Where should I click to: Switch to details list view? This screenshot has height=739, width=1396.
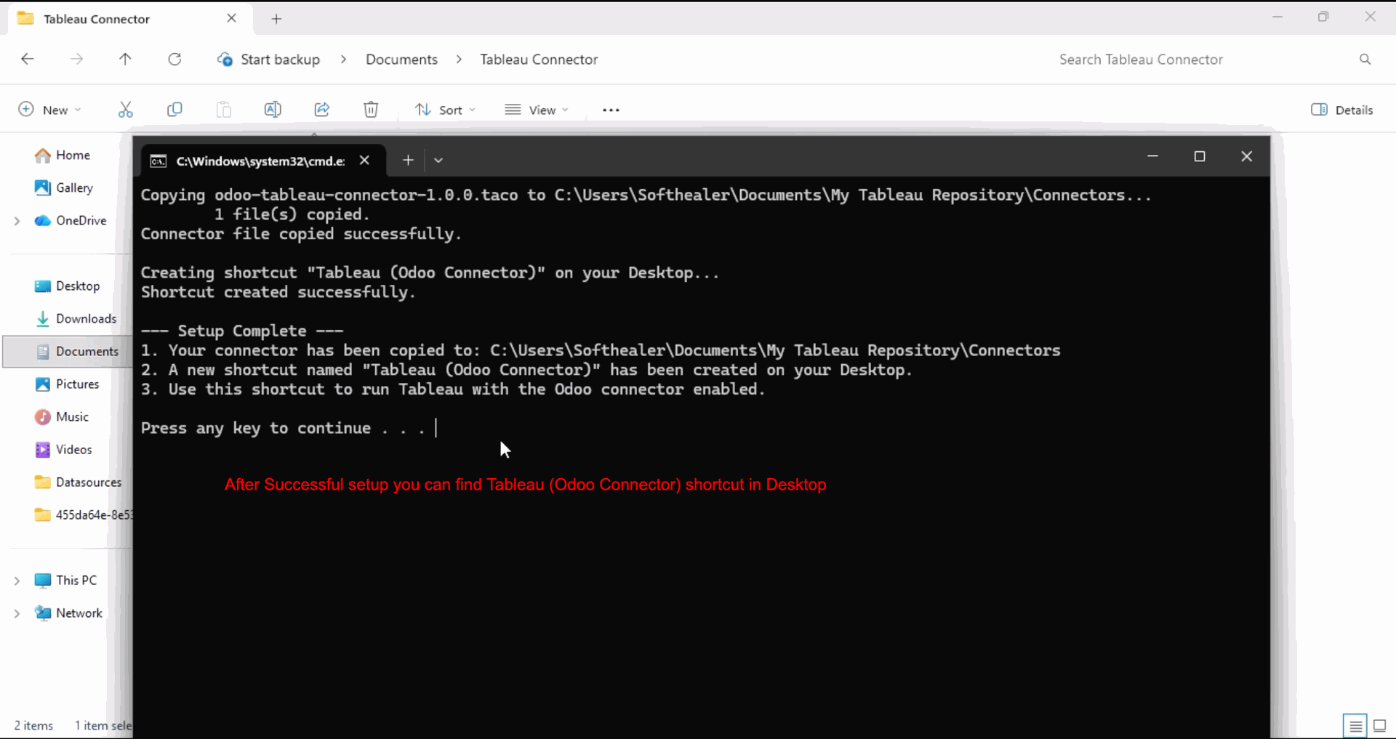pyautogui.click(x=1355, y=725)
